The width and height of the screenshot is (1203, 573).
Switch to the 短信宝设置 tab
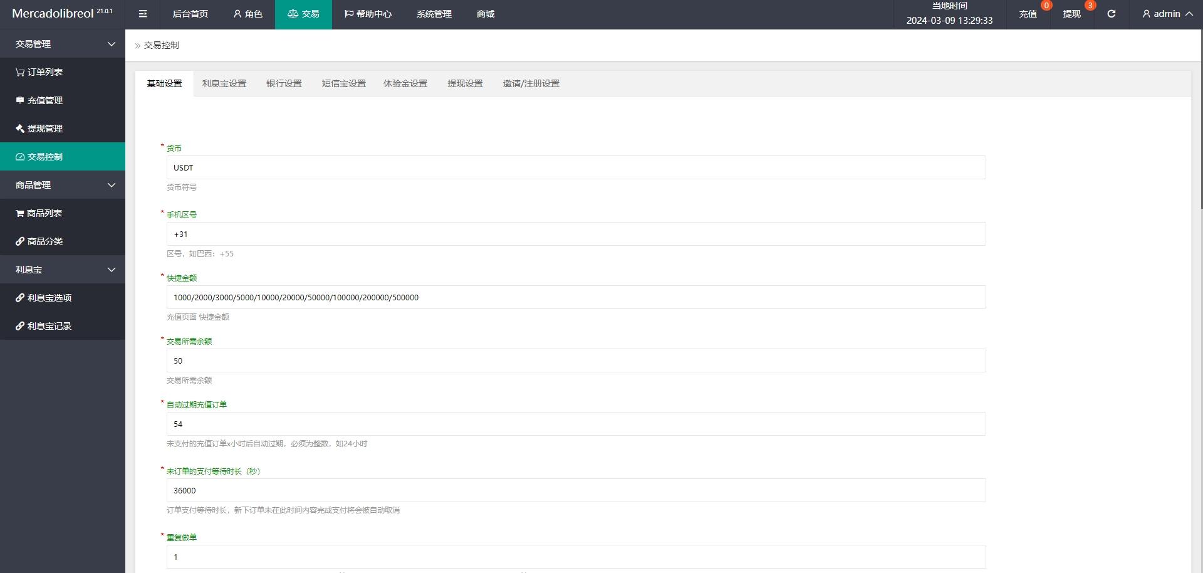coord(344,83)
